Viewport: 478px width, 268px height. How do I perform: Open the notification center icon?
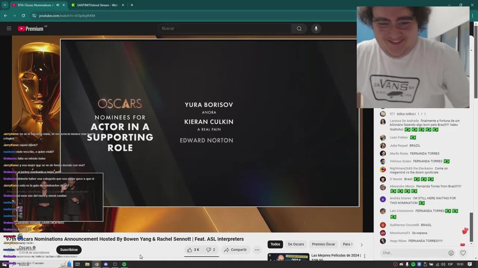point(470,264)
